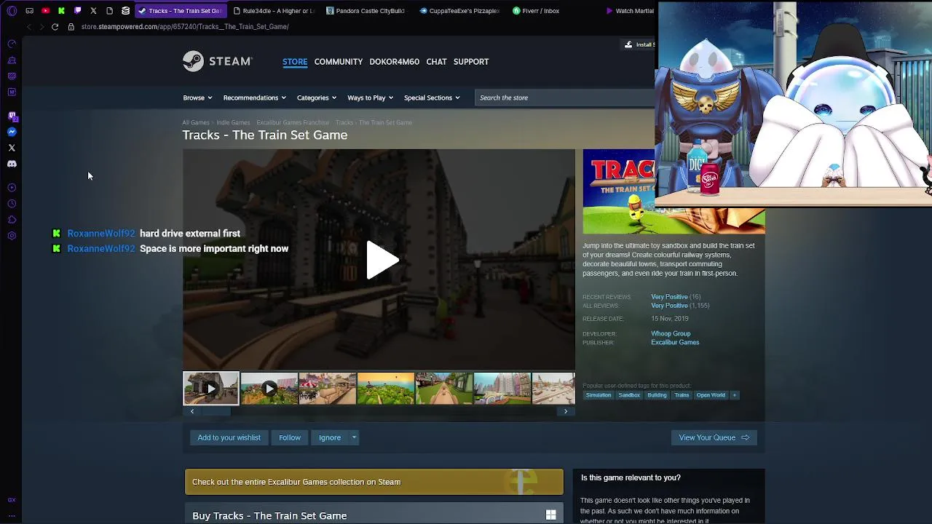Go to Steam CHAT
Screen dimensions: 932x524
(x=436, y=62)
